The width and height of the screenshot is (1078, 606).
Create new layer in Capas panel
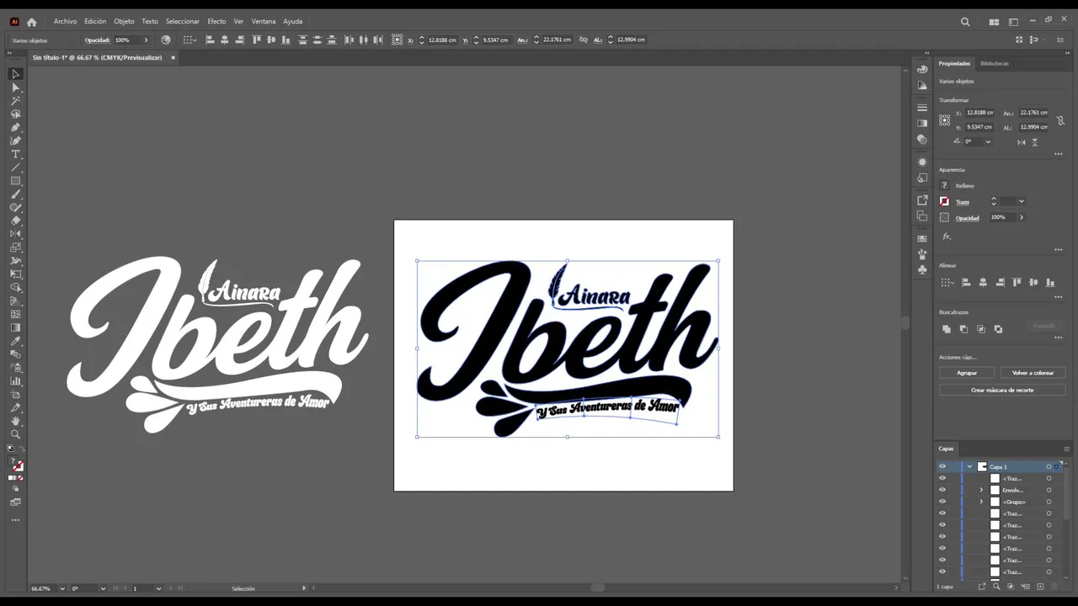tap(1040, 587)
